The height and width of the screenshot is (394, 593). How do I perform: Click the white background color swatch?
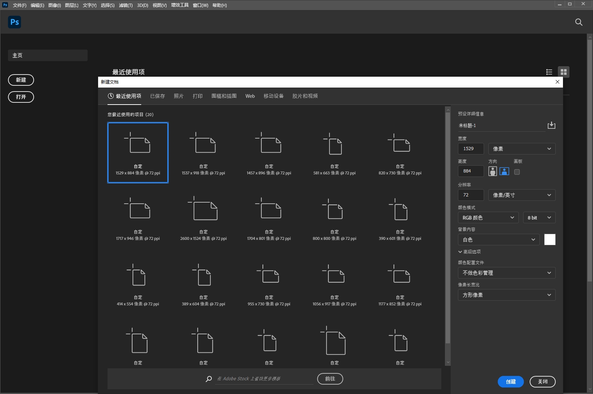coord(550,240)
